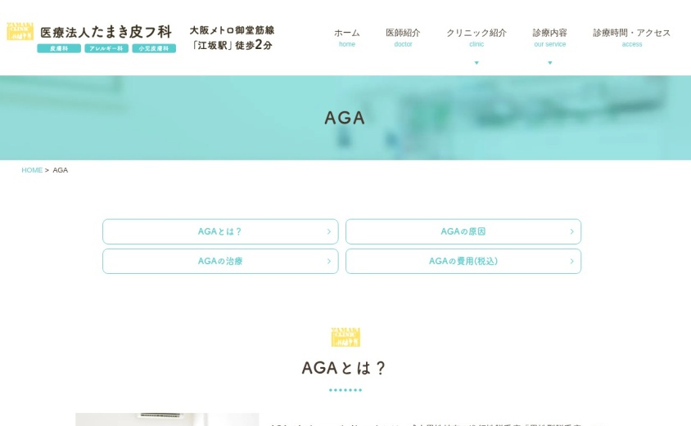Jump to AGAの治療 section button
The height and width of the screenshot is (426, 691).
220,261
